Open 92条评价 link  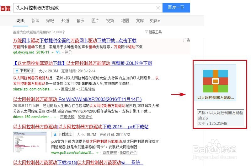coord(85,117)
